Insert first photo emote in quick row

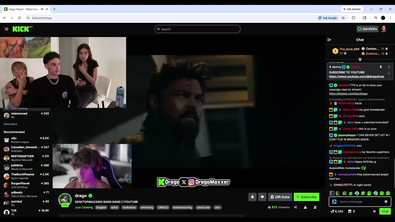[x=332, y=193]
